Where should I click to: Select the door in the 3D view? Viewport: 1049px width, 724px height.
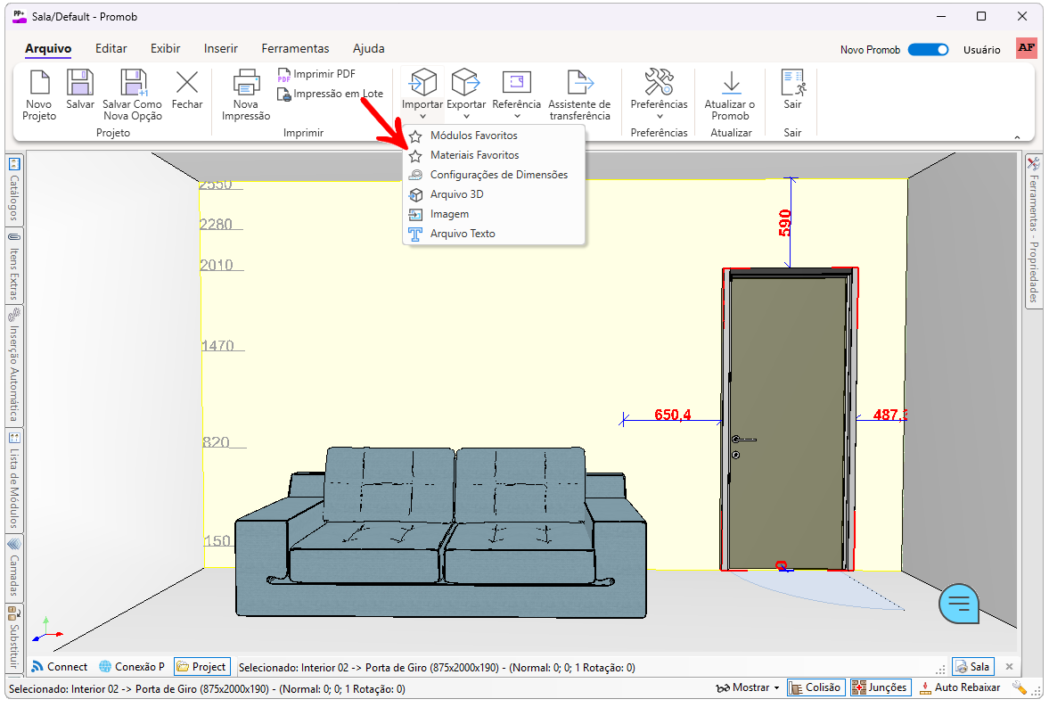787,419
